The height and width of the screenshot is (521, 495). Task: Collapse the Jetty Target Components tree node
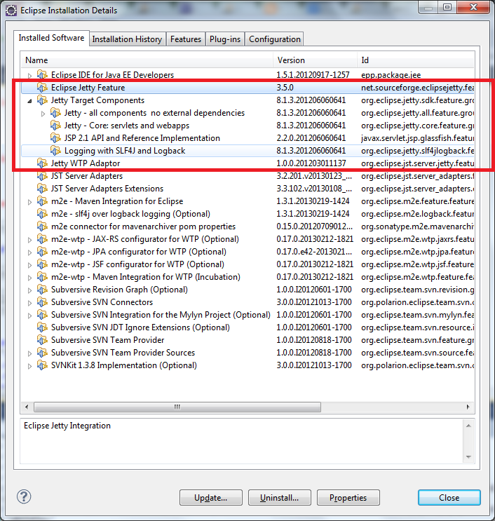29,100
